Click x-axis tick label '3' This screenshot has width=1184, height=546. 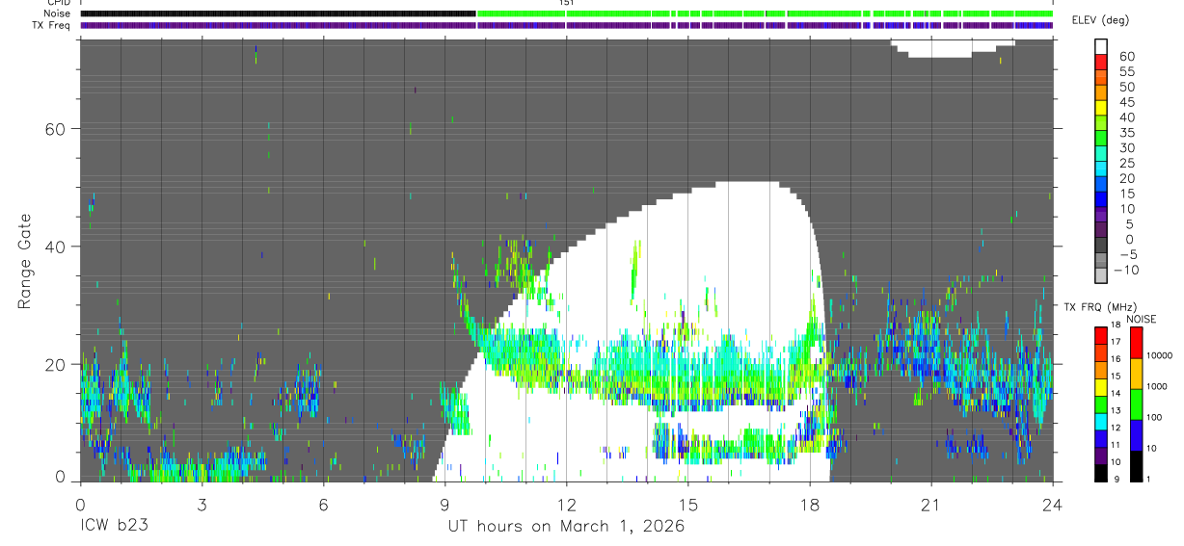(202, 504)
